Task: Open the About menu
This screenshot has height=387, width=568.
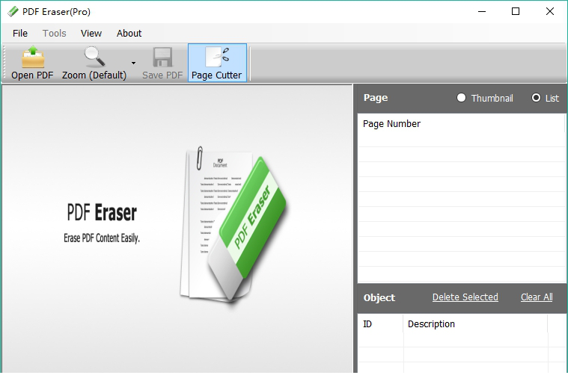Action: click(x=129, y=34)
